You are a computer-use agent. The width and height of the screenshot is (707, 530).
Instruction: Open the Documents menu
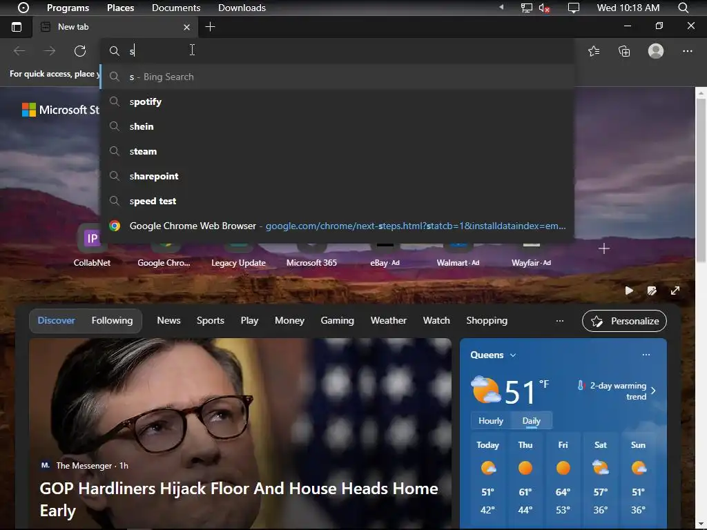pyautogui.click(x=176, y=8)
